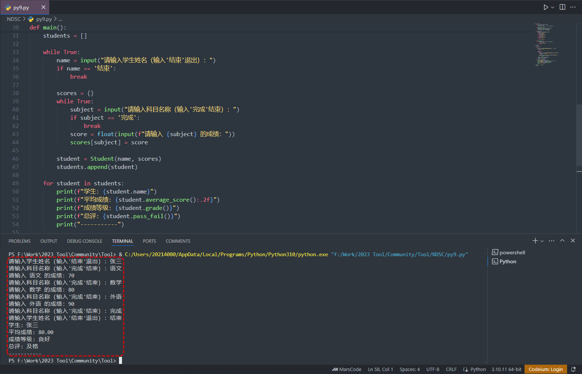Viewport: 582px width, 374px height.
Task: Click the Codeium: Login status button
Action: (x=545, y=370)
